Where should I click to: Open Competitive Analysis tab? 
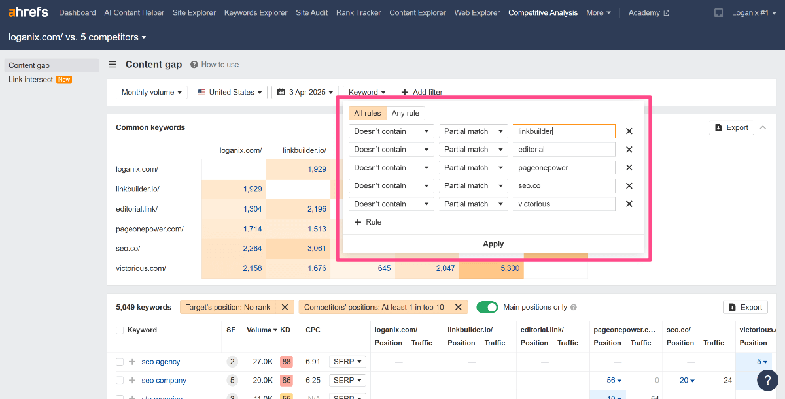pos(543,12)
